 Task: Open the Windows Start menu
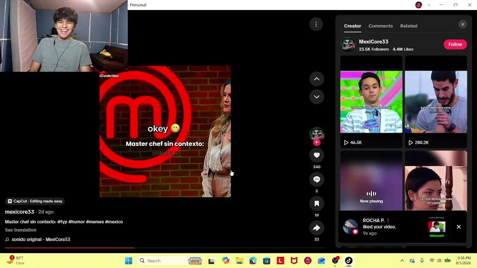click(129, 261)
